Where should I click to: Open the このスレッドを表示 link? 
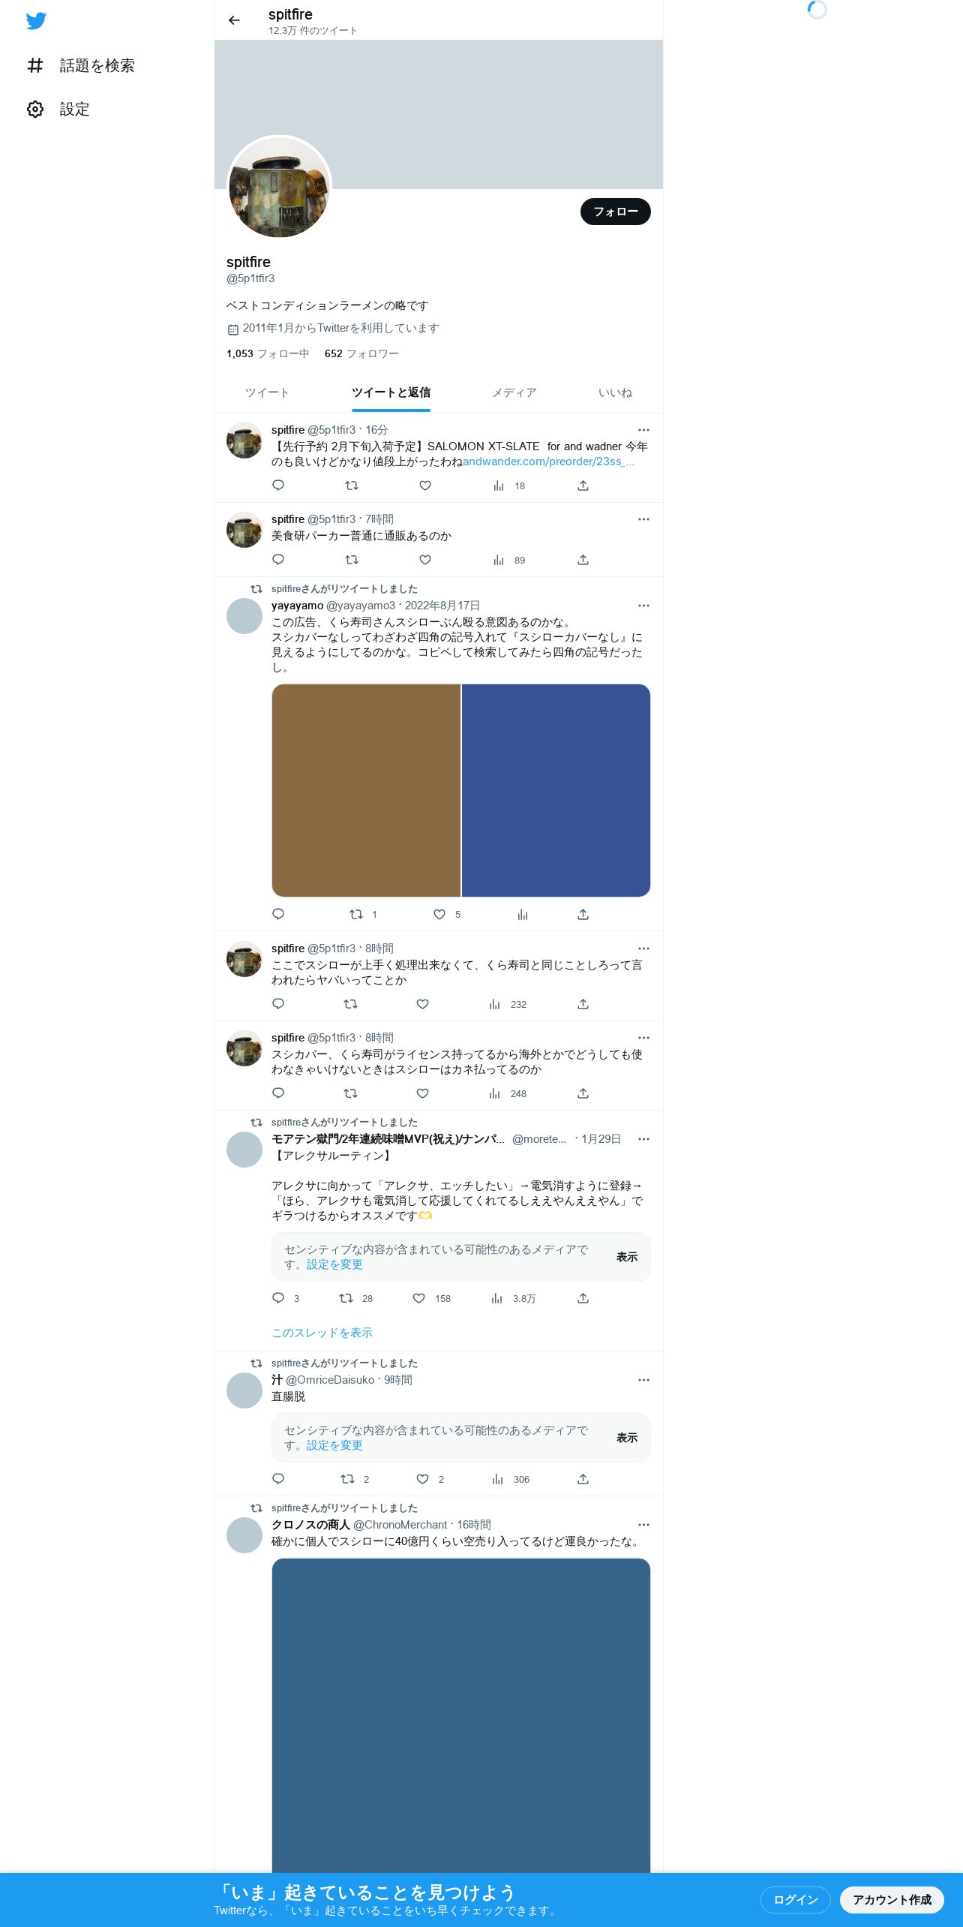pyautogui.click(x=322, y=1333)
